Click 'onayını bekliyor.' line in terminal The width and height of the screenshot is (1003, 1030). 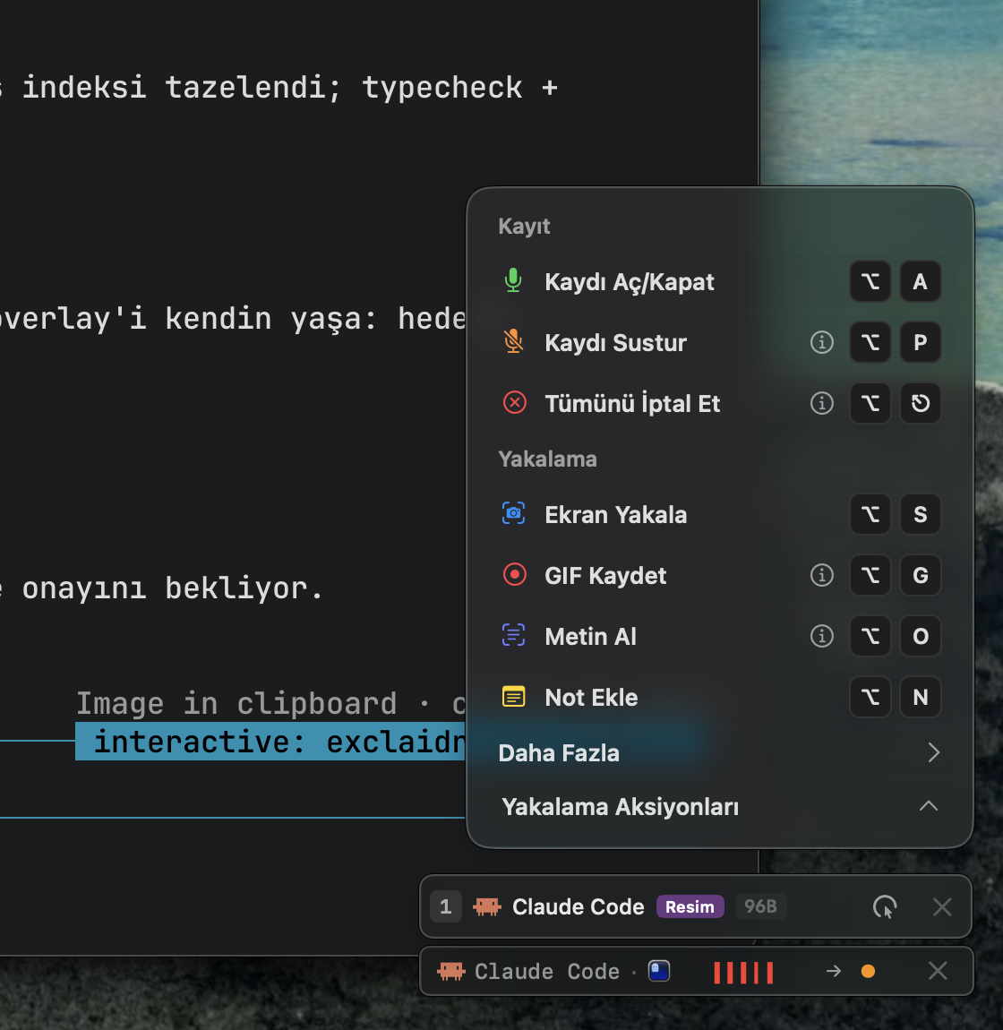tap(173, 588)
